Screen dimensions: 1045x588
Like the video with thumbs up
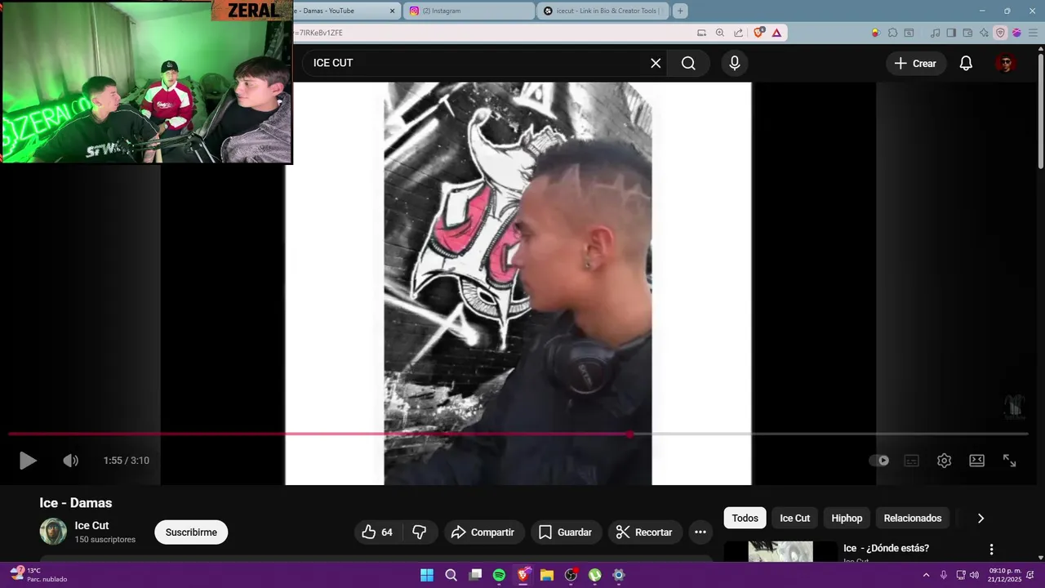(x=377, y=532)
